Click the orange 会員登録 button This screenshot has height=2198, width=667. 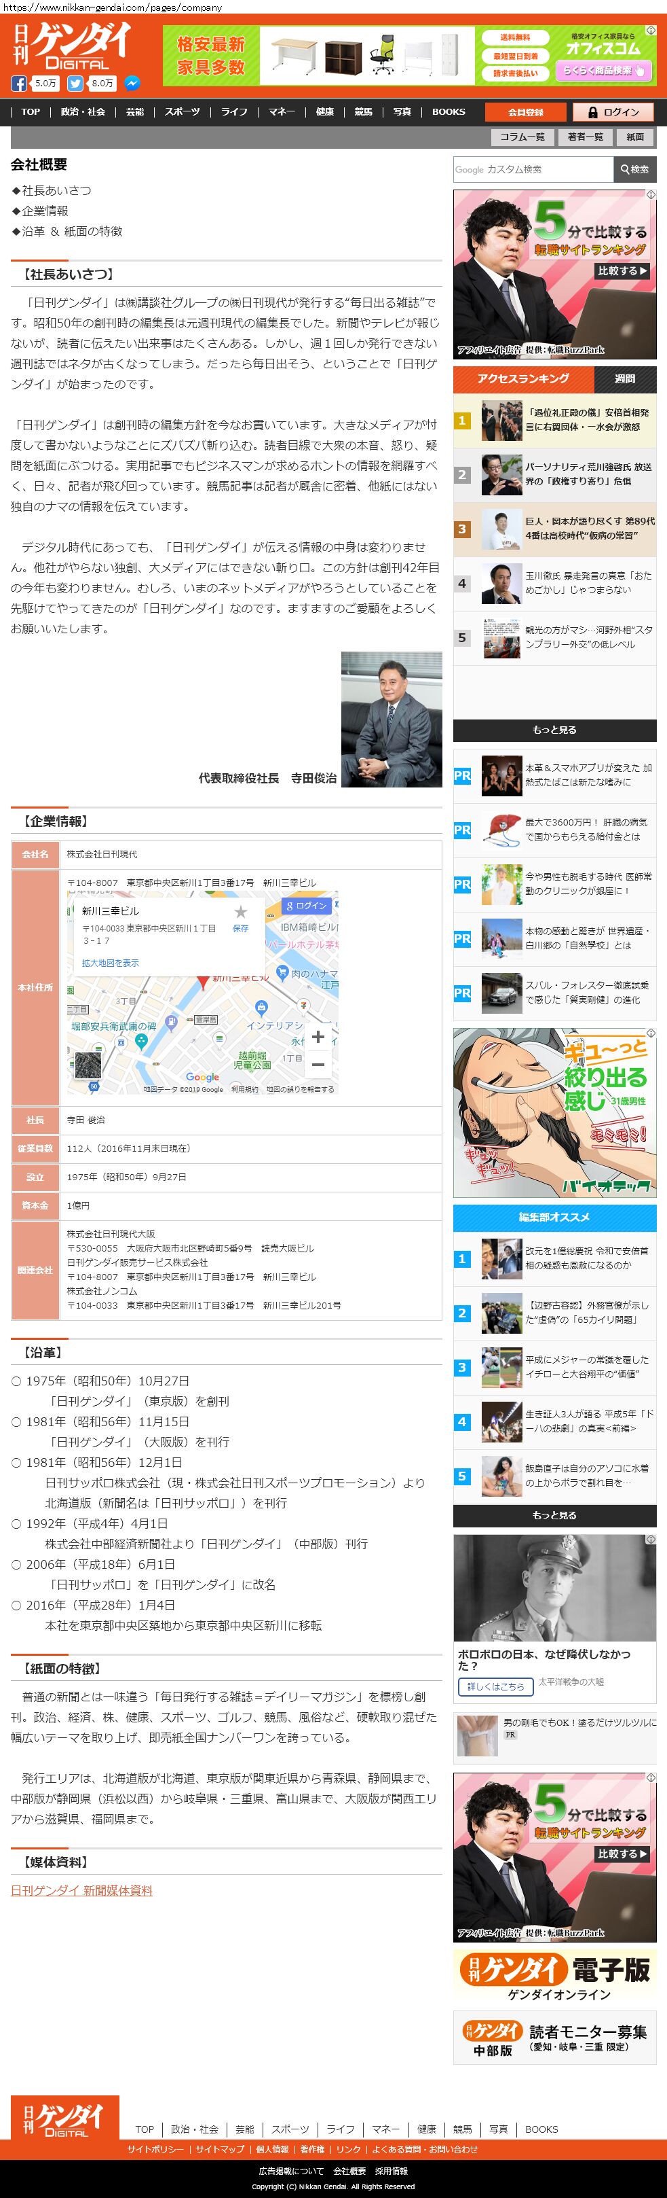526,112
